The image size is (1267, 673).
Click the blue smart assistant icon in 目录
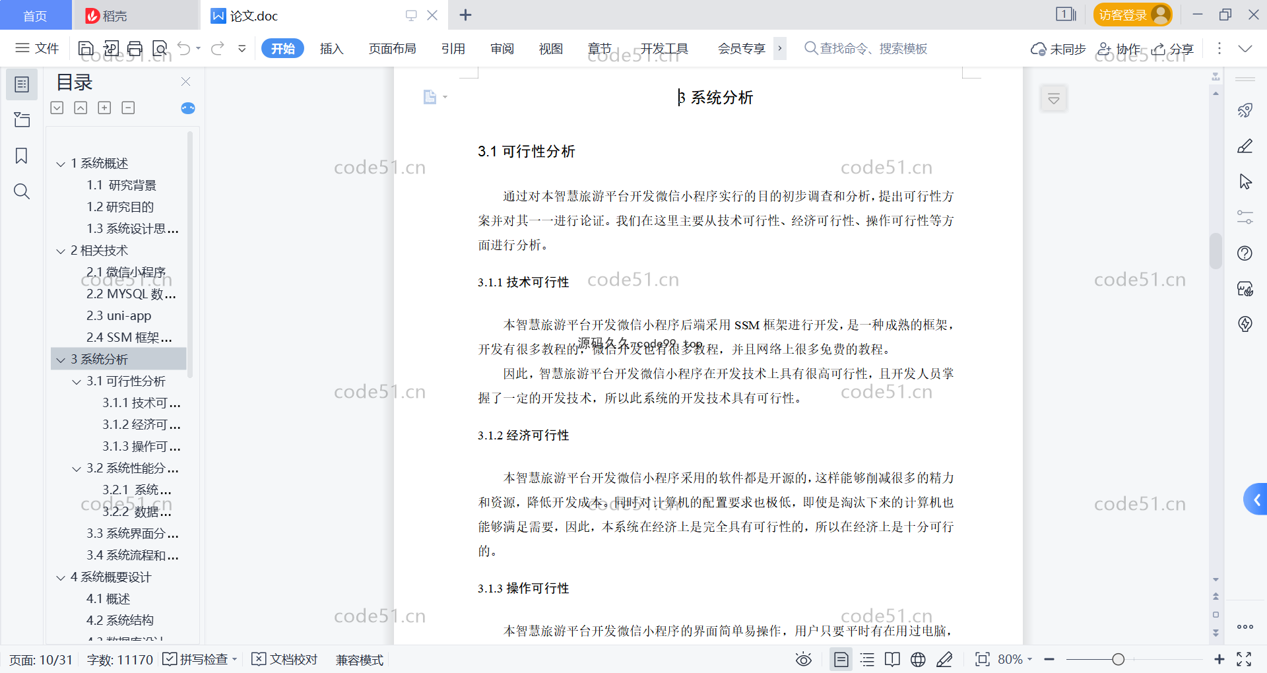coord(188,108)
